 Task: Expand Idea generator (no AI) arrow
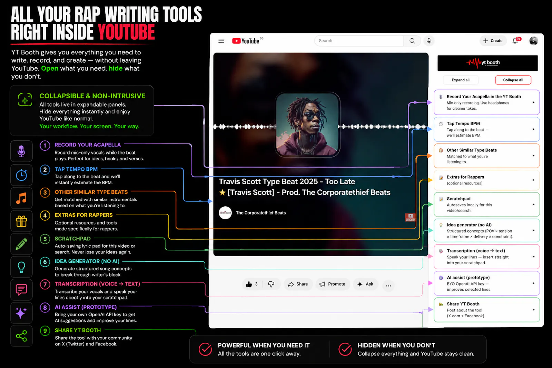click(x=533, y=230)
